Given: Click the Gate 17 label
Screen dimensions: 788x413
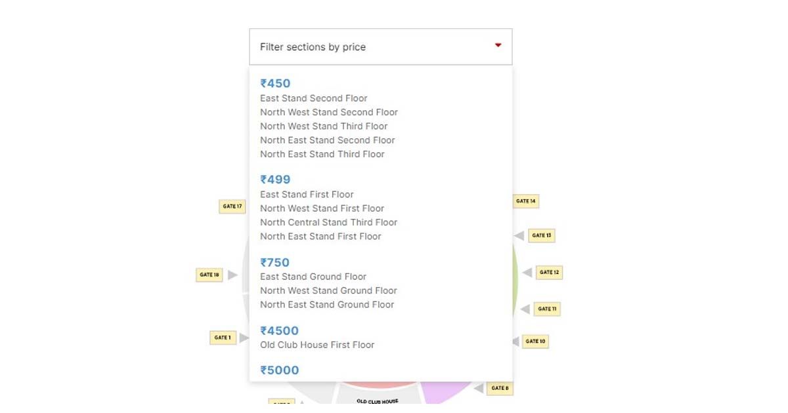Looking at the screenshot, I should (232, 206).
